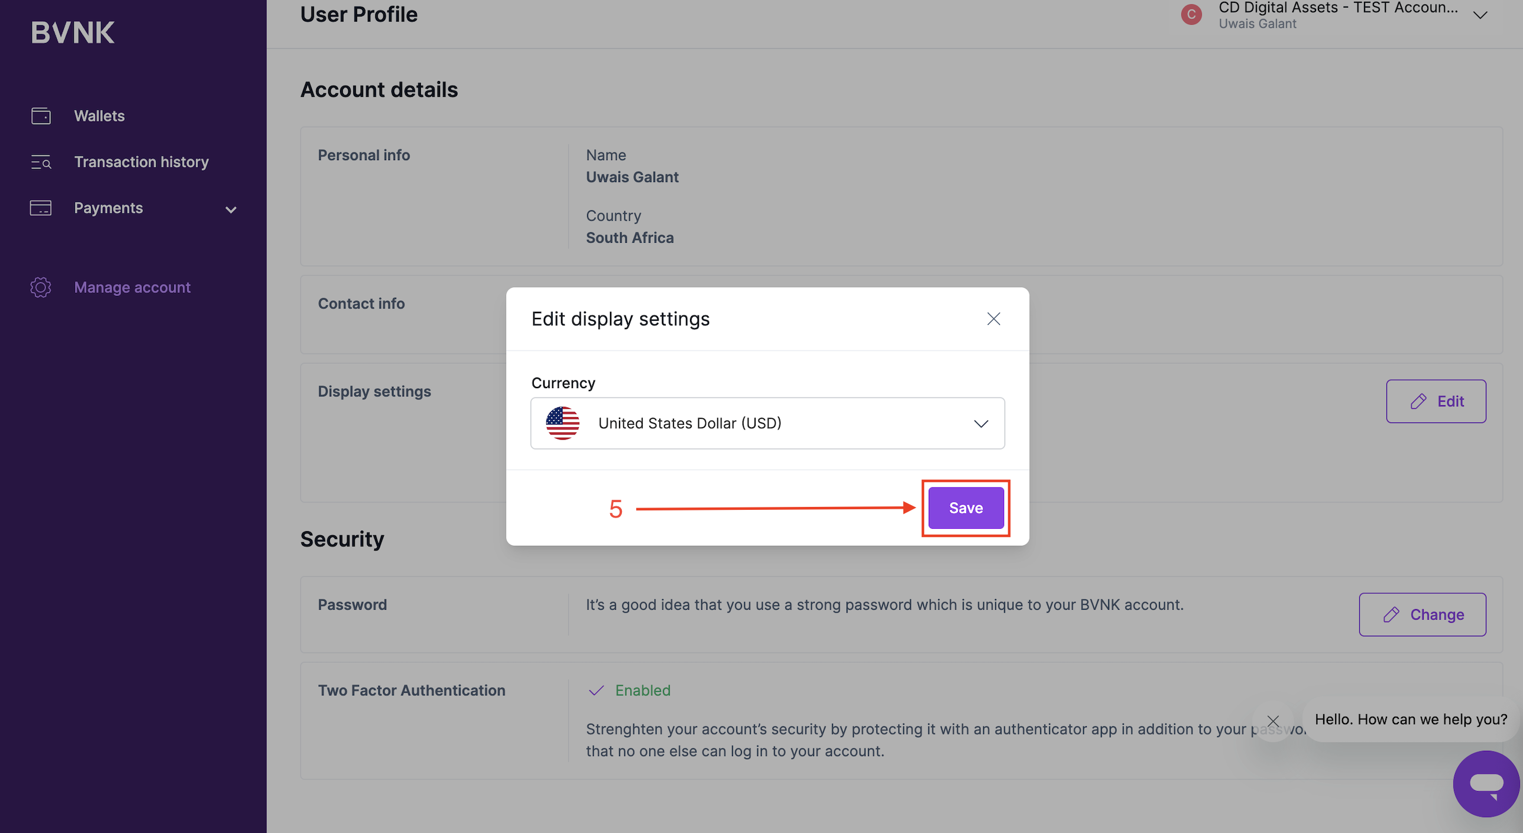This screenshot has height=833, width=1523.
Task: Expand the account switcher chevron
Action: [1480, 15]
